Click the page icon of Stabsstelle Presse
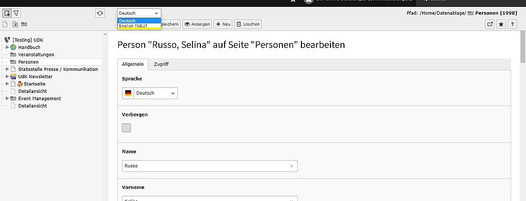 click(x=14, y=69)
